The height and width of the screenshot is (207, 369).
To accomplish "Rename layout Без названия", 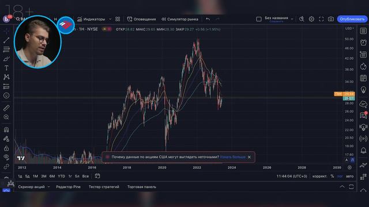I will click(x=276, y=18).
